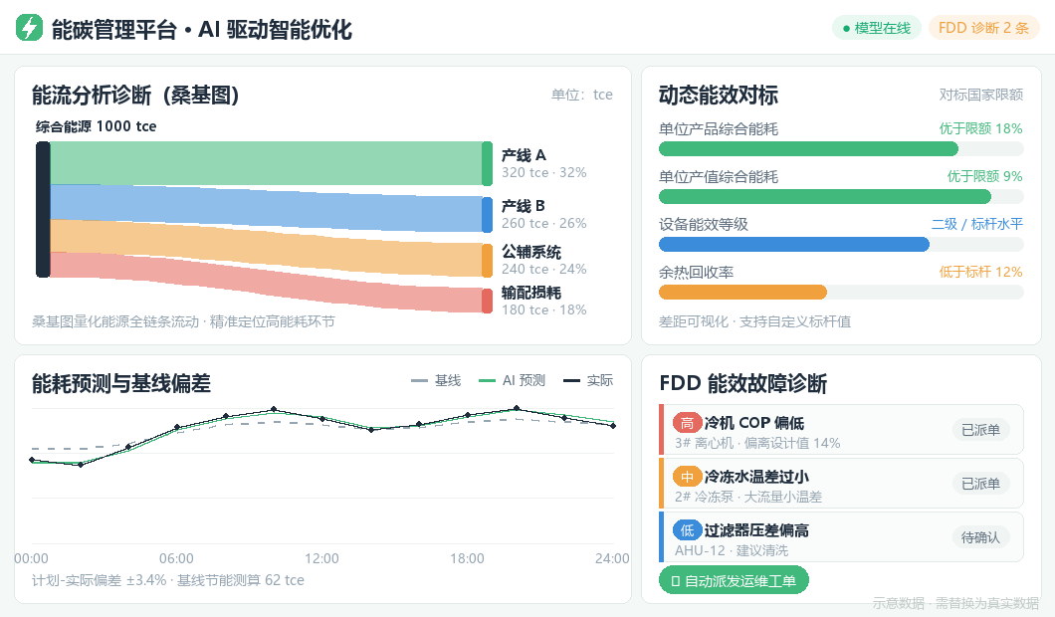Click the blue 设备能效等级 progress bar
Screen dimensions: 1055x617
(x=841, y=244)
